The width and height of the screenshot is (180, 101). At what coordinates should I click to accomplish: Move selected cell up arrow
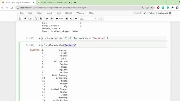pyautogui.click(x=47, y=19)
